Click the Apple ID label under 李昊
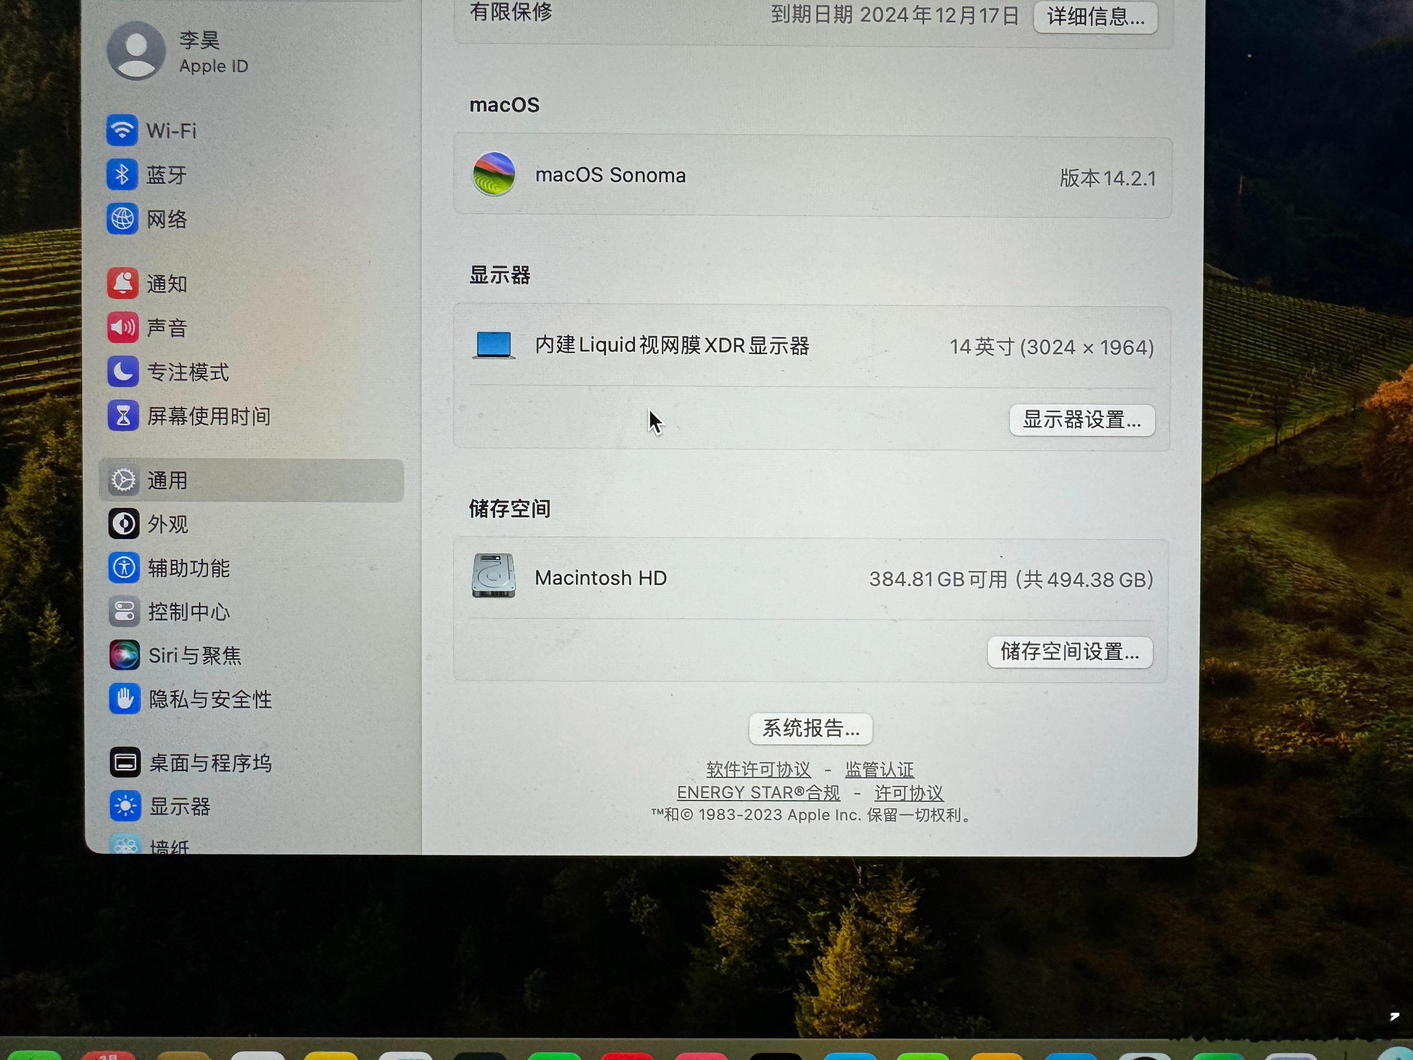 [213, 66]
